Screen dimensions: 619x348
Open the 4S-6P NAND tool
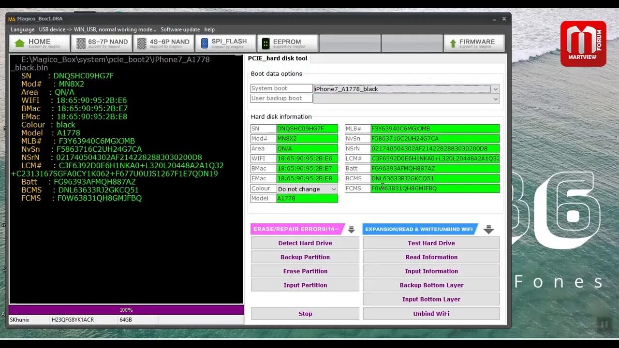click(x=163, y=43)
